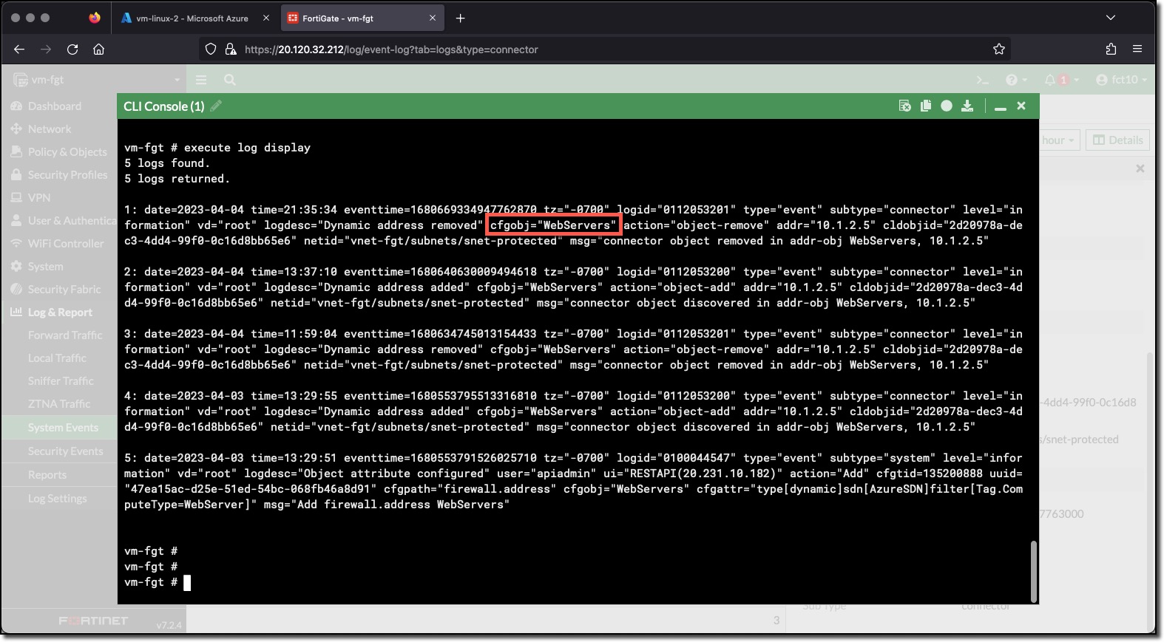Screen dimensions: 1164x642
Task: Close the log details side pane
Action: (1140, 169)
